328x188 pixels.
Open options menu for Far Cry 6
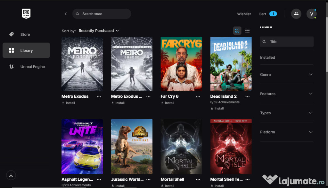coord(198,97)
